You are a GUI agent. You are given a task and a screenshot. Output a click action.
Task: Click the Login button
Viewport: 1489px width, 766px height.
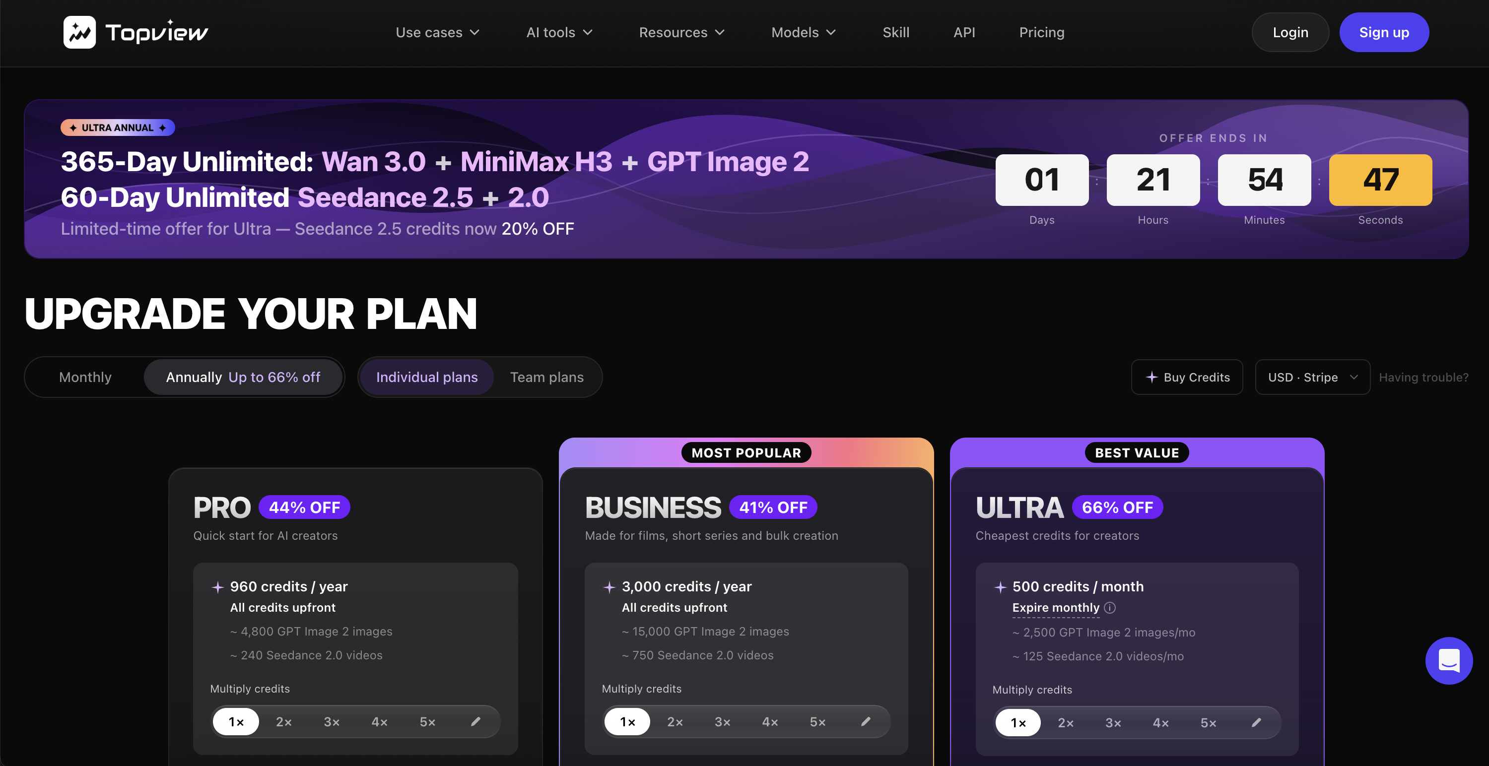(1290, 32)
